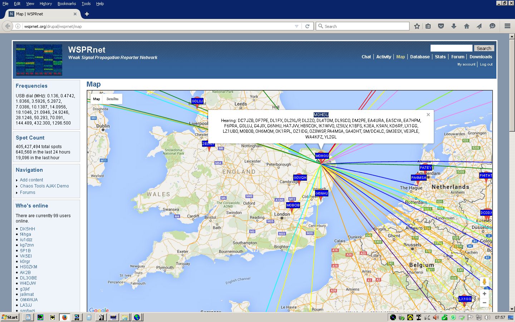515x322 pixels.
Task: Switch map to Satellite view
Action: coord(112,99)
